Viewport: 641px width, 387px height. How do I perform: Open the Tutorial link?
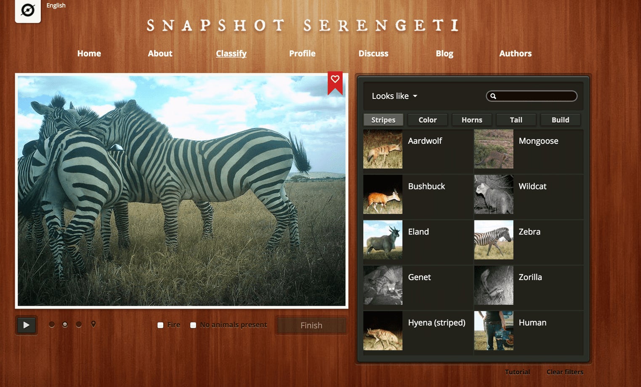pyautogui.click(x=517, y=372)
